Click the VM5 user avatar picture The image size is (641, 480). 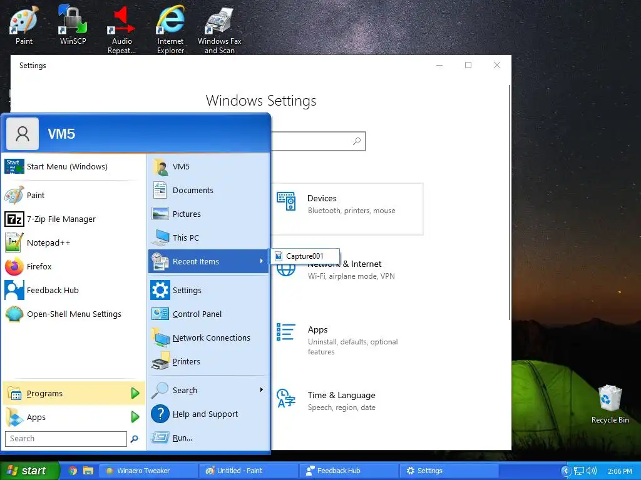click(23, 134)
